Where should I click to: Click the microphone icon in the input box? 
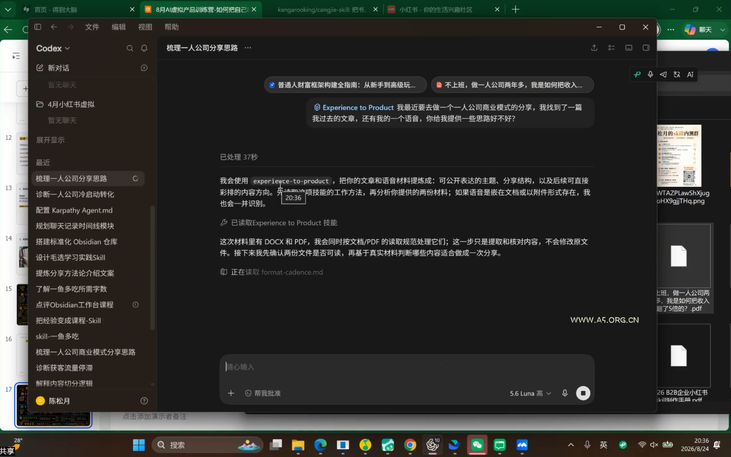tap(565, 393)
